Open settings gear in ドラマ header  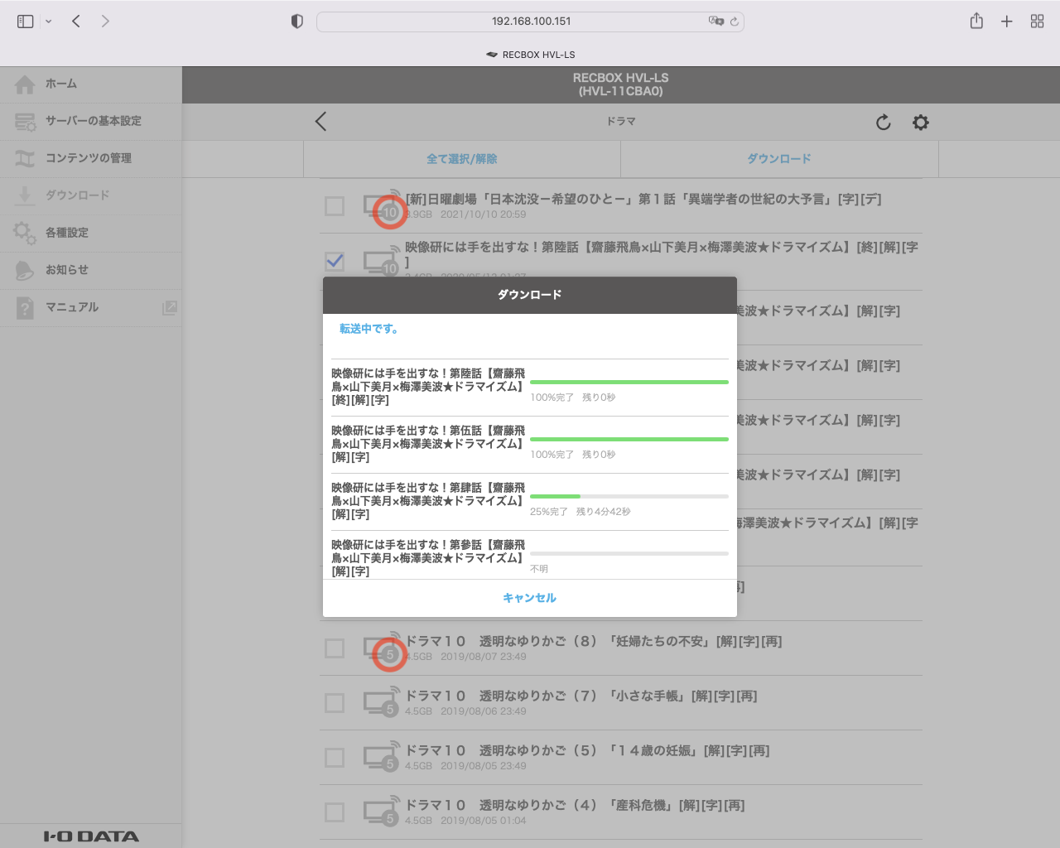[921, 123]
